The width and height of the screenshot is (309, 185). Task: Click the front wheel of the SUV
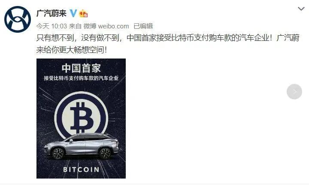pos(58,153)
